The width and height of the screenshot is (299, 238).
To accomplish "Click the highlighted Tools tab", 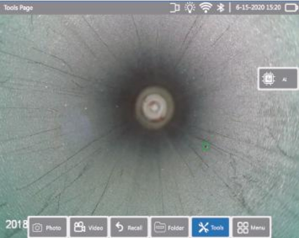I will click(x=210, y=227).
